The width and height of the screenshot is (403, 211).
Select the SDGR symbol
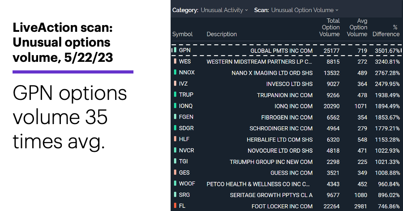click(x=186, y=128)
